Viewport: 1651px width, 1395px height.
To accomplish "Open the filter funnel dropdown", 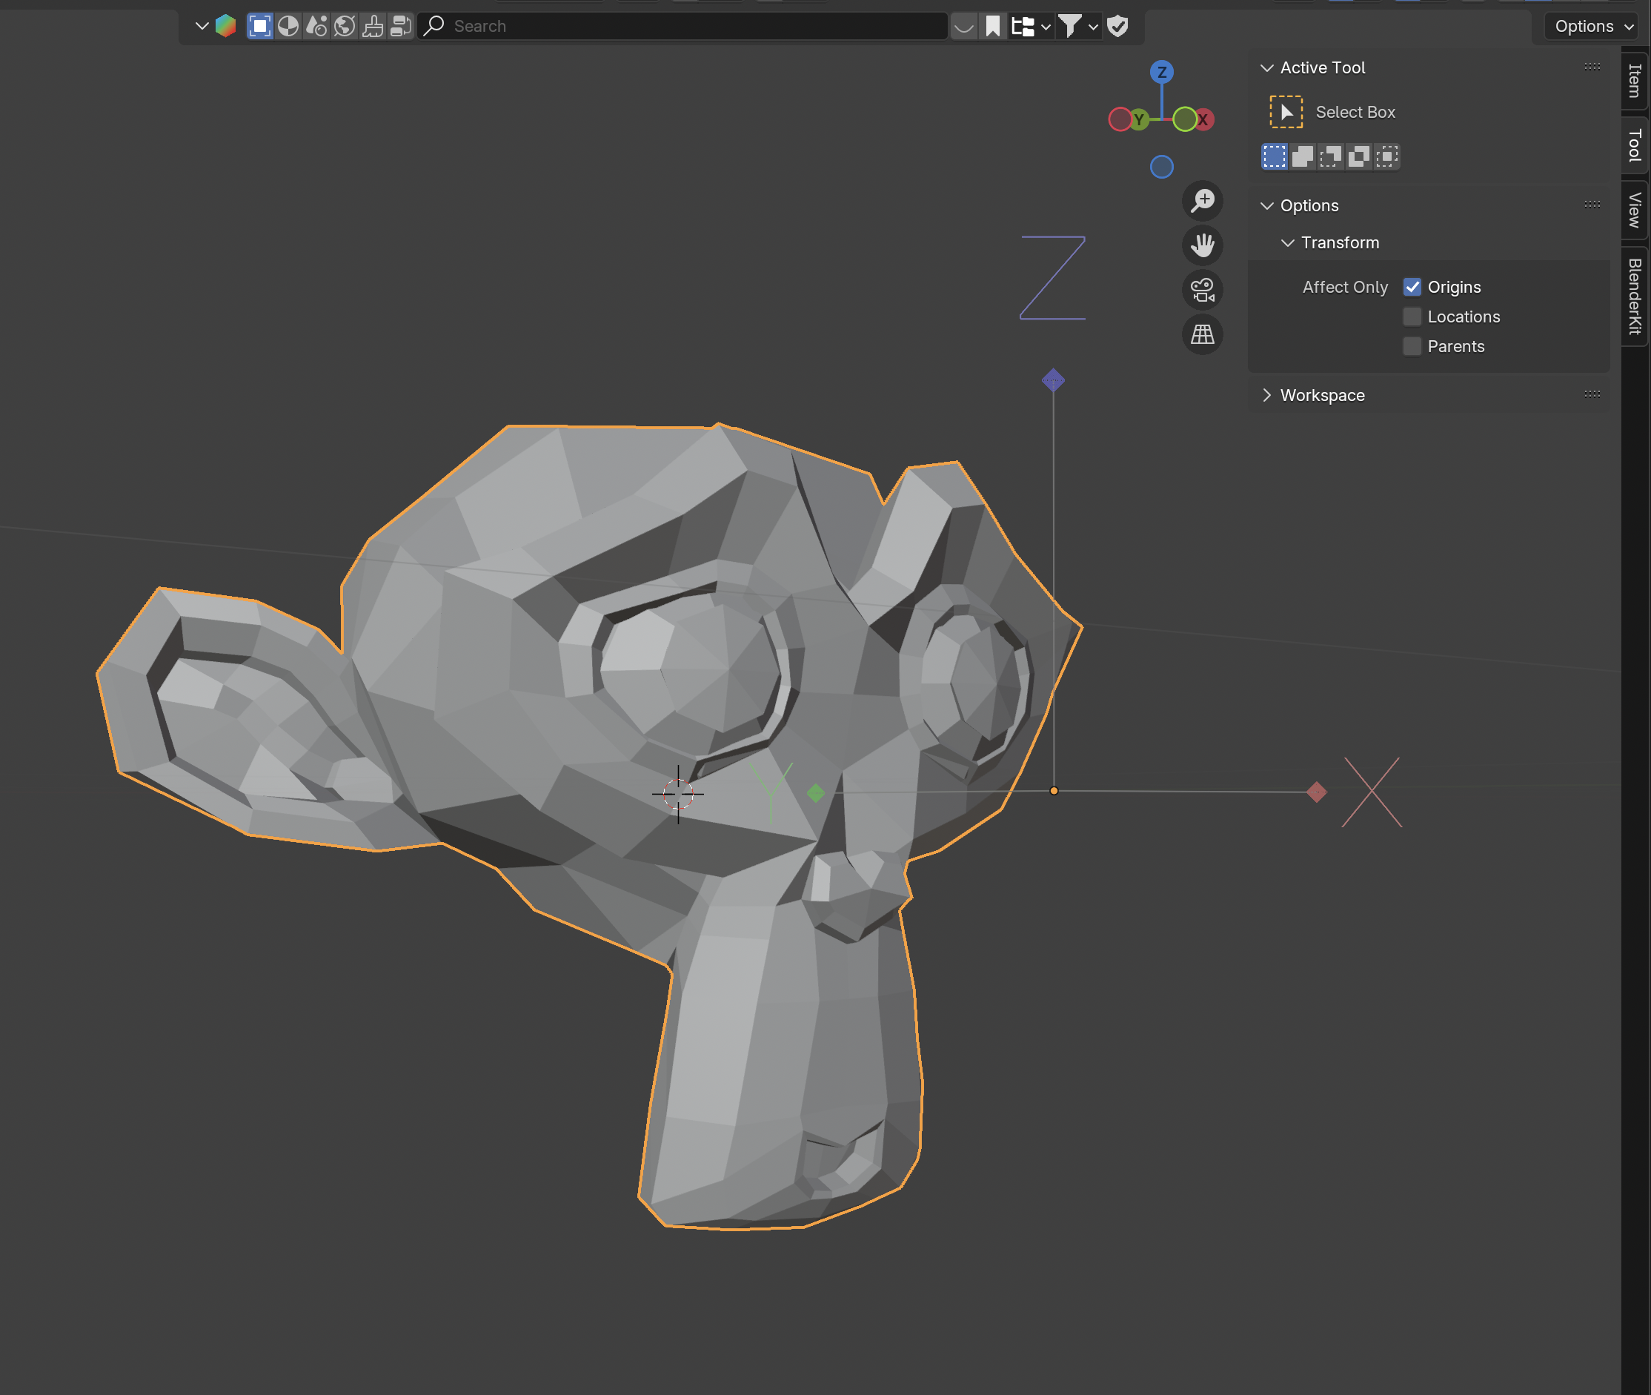I will click(x=1077, y=26).
